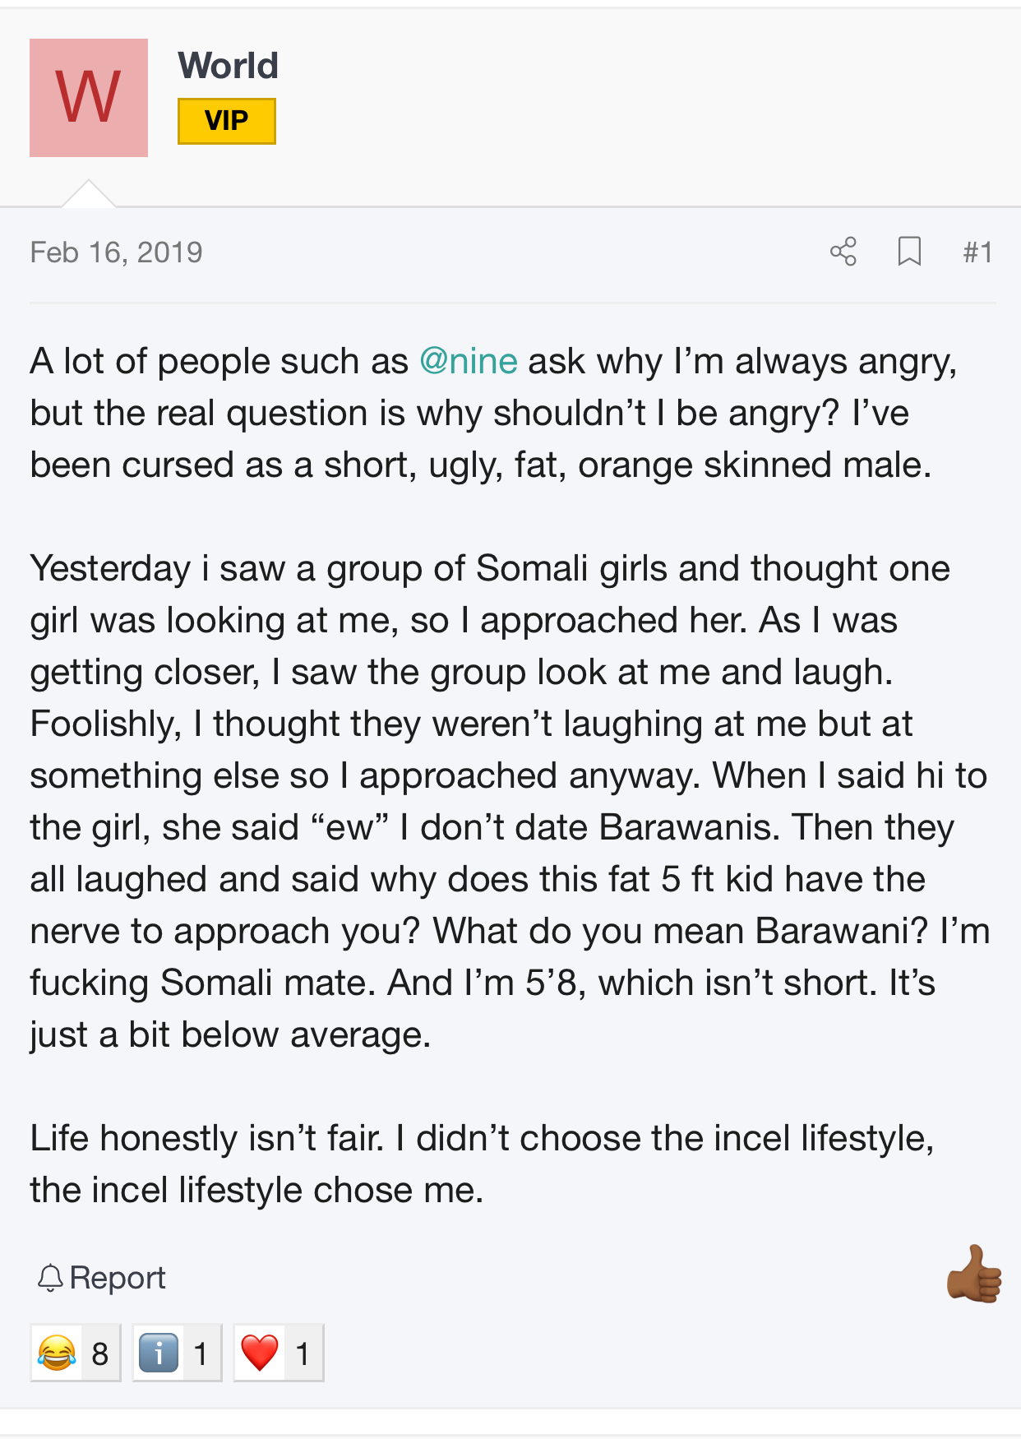Click the opening paragraph mentioning always angry

[x=493, y=413]
